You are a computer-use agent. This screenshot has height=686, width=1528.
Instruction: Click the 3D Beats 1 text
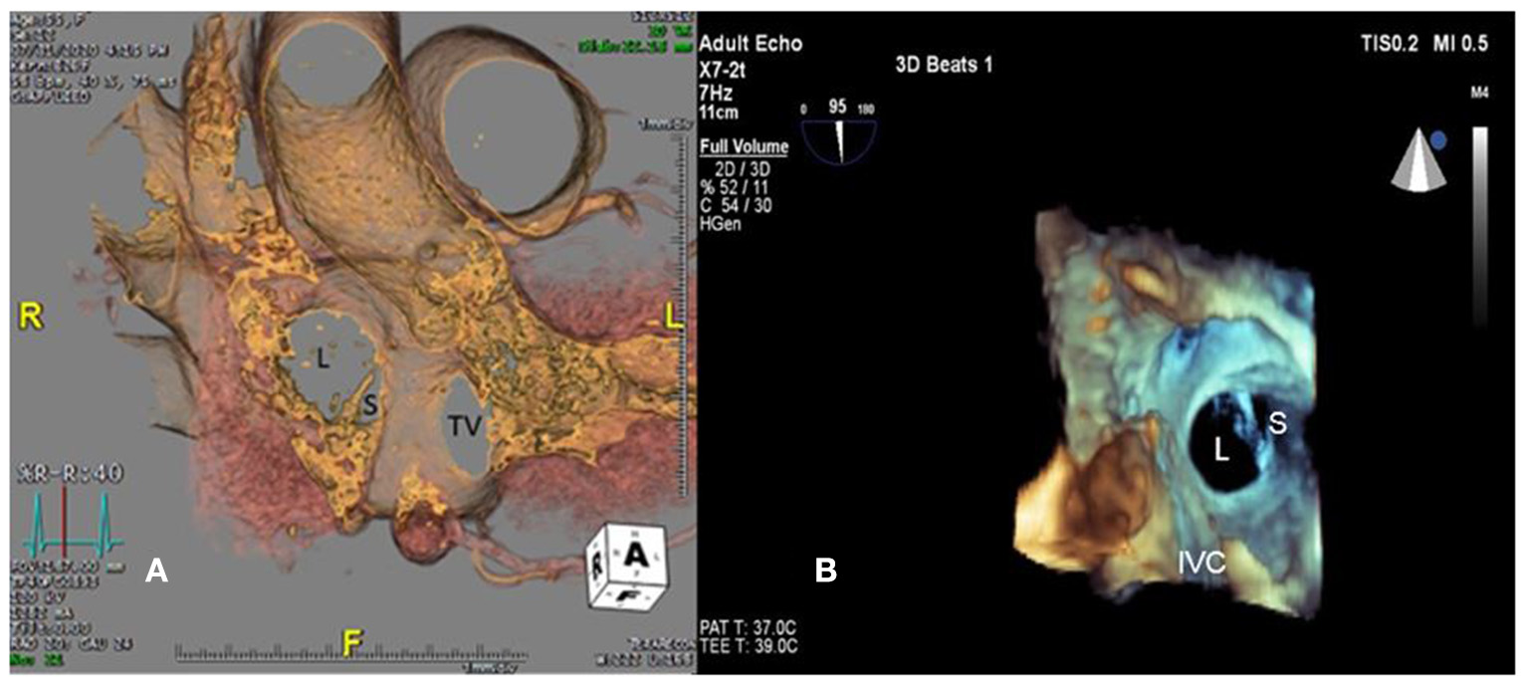pos(943,66)
